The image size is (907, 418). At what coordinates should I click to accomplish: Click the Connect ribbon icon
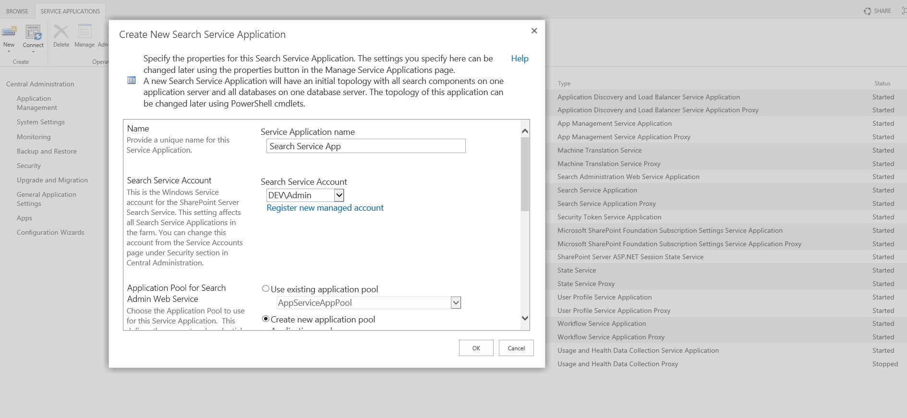pos(33,32)
